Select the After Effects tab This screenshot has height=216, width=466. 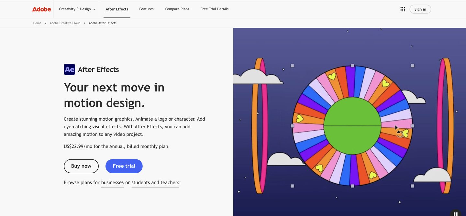117,9
